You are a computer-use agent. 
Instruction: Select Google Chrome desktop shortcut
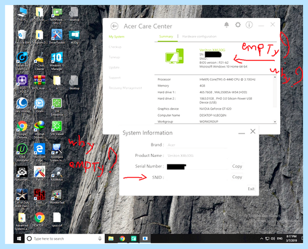pyautogui.click(x=22, y=130)
